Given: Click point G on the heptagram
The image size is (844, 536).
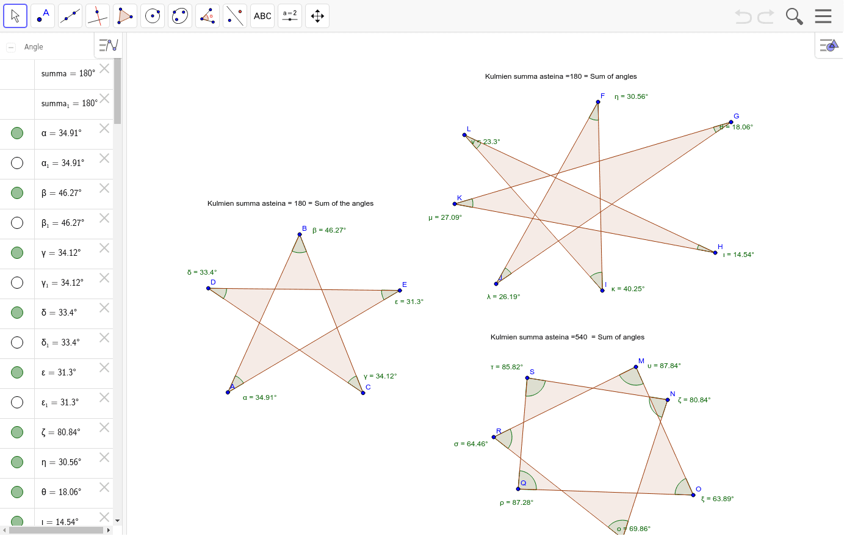Looking at the screenshot, I should pyautogui.click(x=731, y=122).
